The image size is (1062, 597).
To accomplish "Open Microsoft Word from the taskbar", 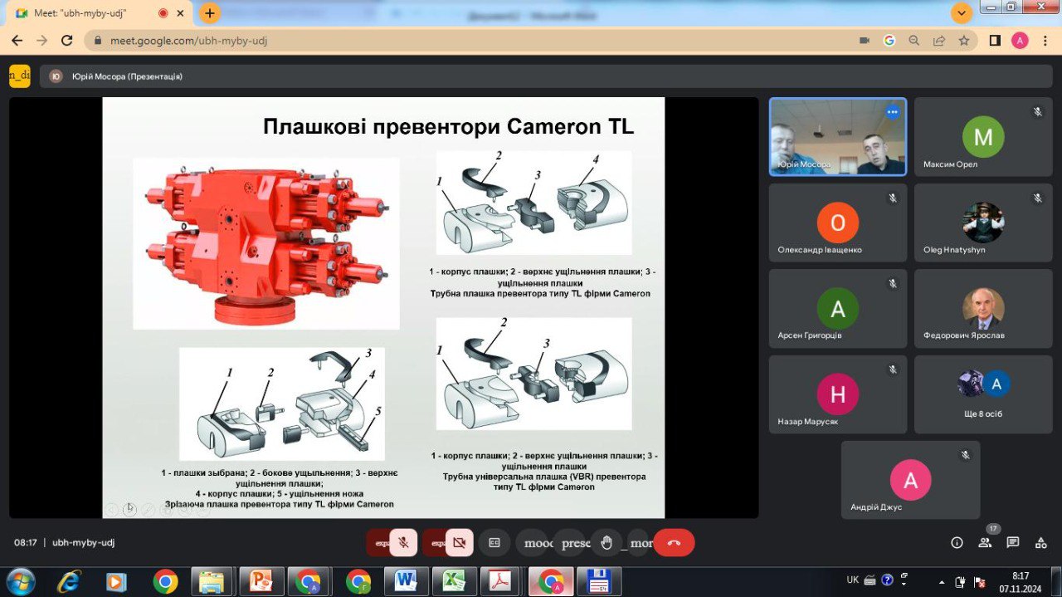I will coord(406,581).
